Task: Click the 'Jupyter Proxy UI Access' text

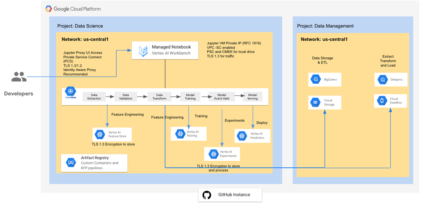Action: (83, 53)
